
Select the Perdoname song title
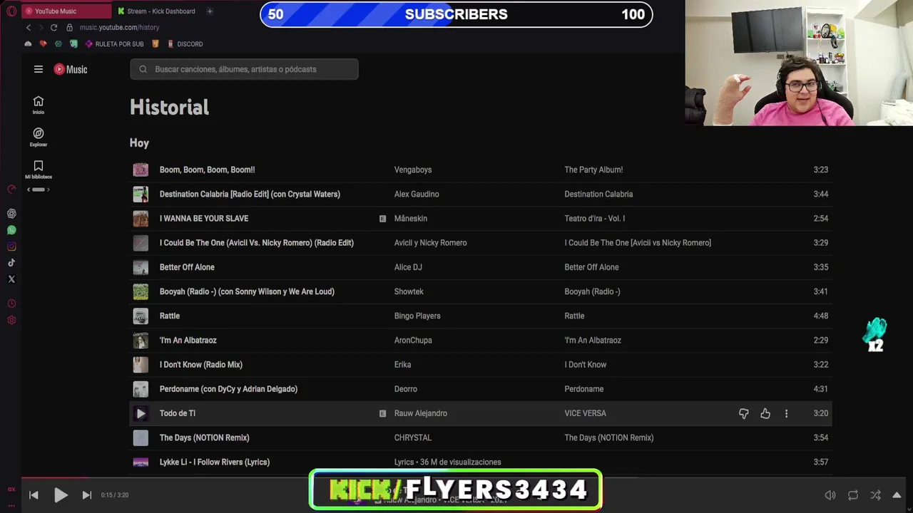228,389
